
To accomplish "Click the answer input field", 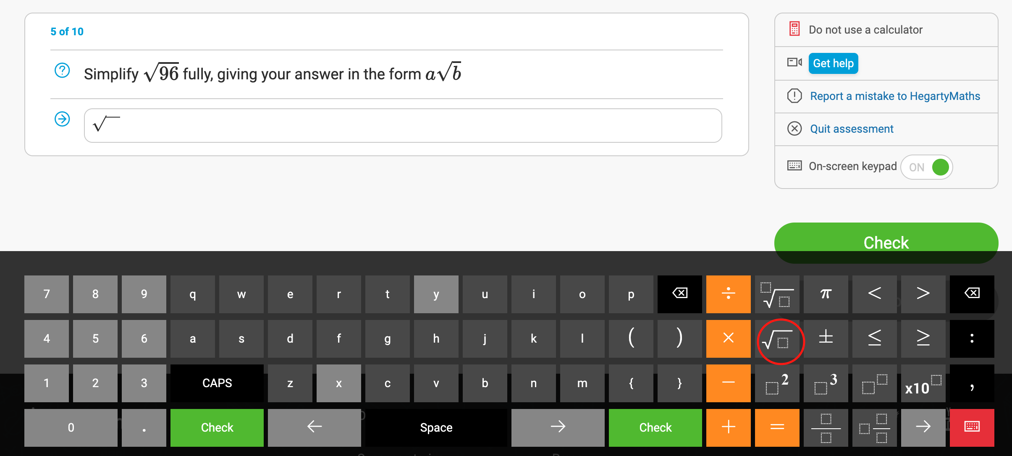I will point(402,124).
